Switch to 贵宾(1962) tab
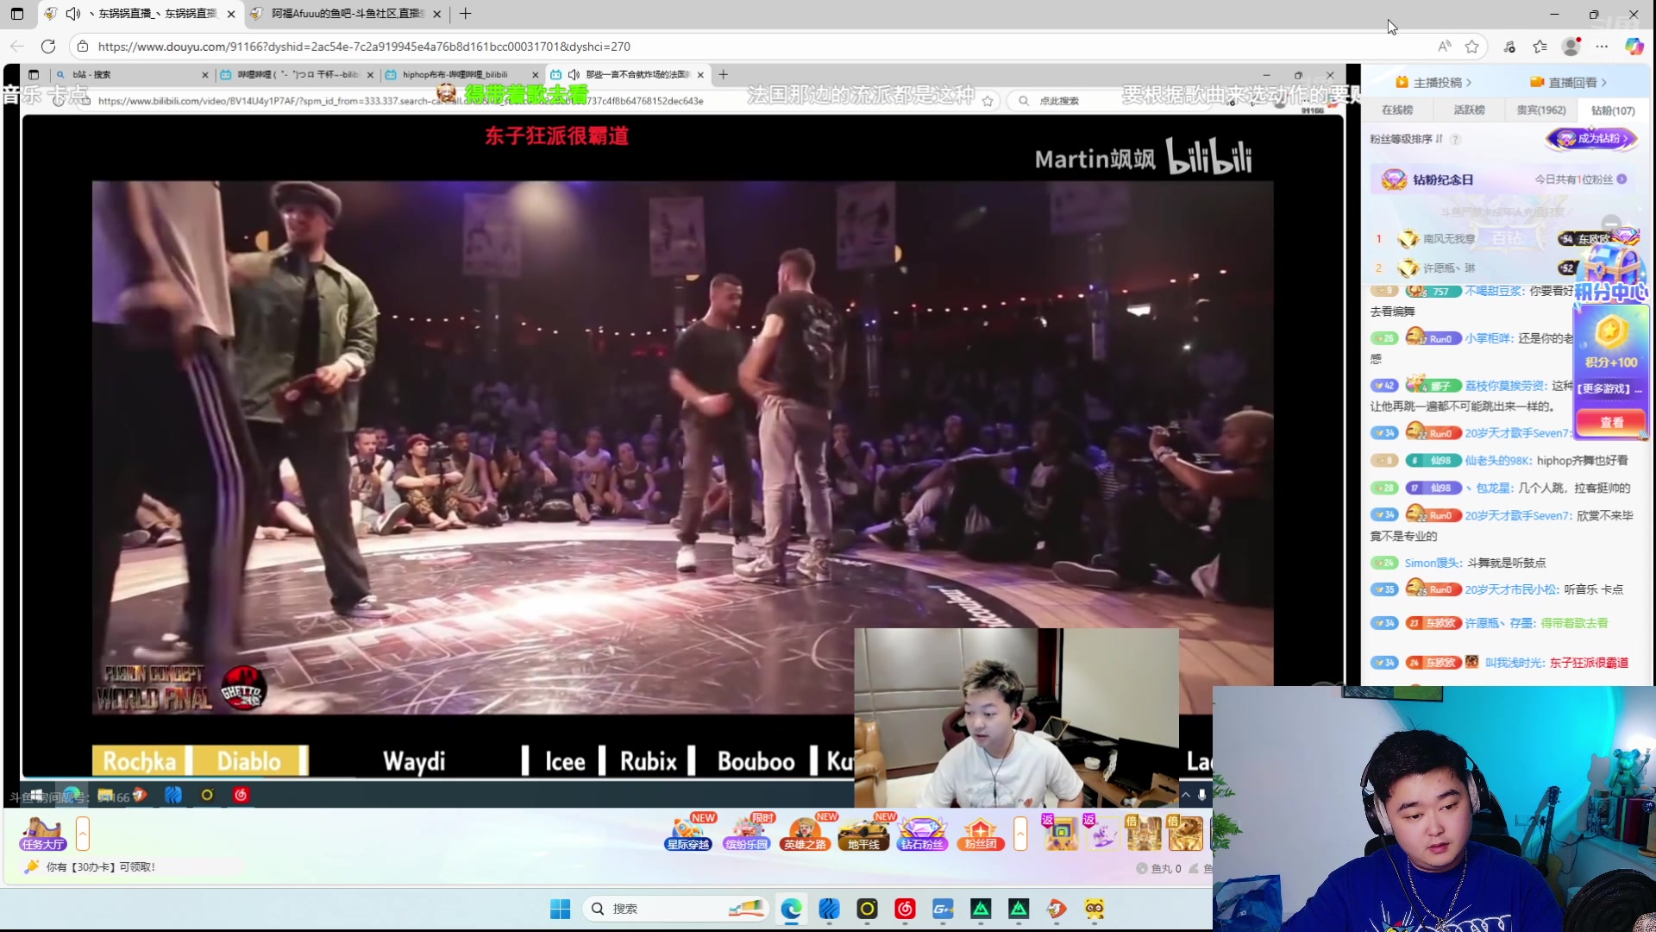This screenshot has width=1656, height=932. point(1541,110)
